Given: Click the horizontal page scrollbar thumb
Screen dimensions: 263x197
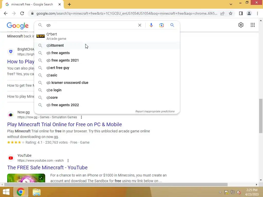Looking at the screenshot, I should coord(116,184).
